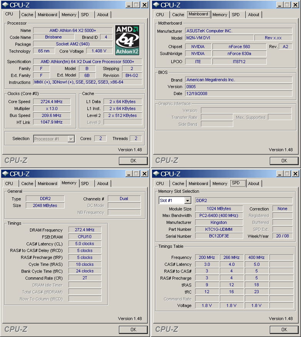Open Memory tab in Mainboard window
The width and height of the screenshot is (301, 337).
coord(220,15)
